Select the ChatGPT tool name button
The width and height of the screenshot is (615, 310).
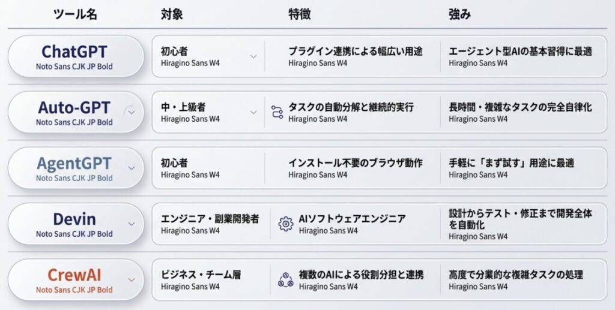tap(74, 52)
